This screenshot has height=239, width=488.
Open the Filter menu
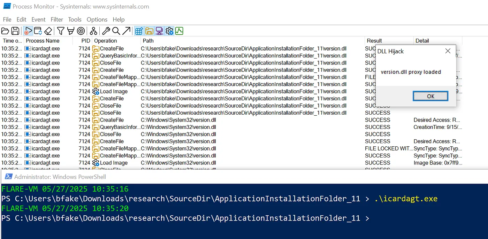click(x=57, y=20)
